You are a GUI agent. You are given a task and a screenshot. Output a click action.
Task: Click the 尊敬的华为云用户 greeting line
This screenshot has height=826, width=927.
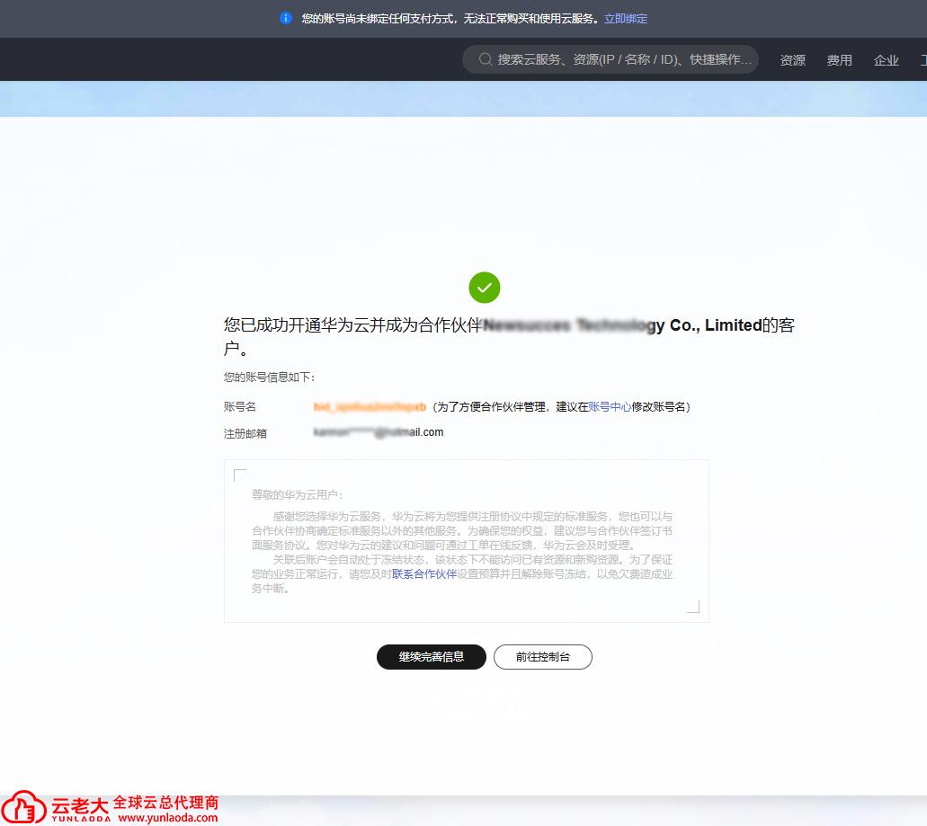pos(298,495)
